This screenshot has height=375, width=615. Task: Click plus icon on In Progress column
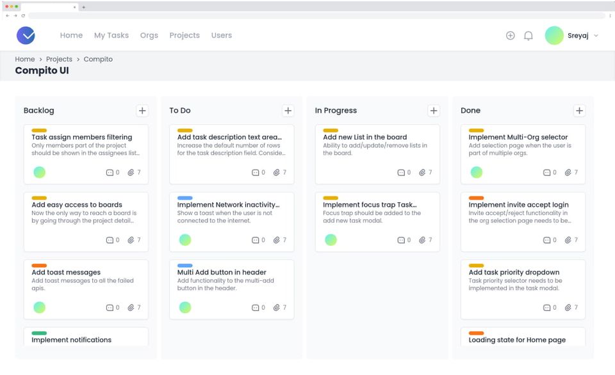[434, 111]
